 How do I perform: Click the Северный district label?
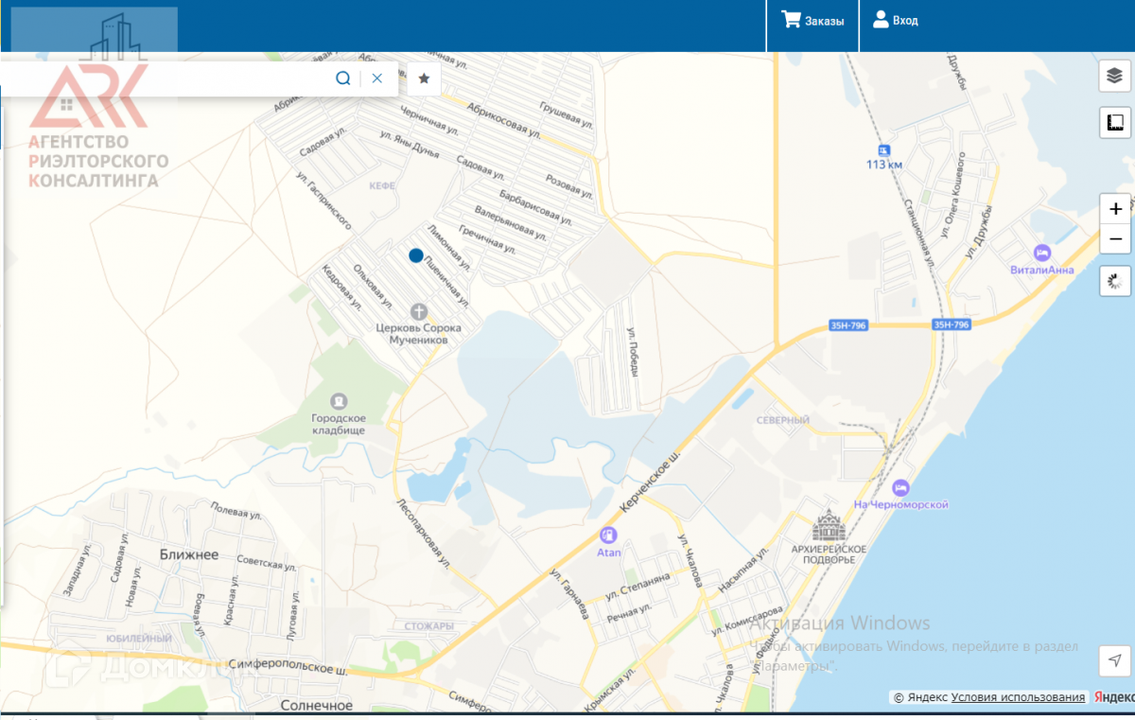click(783, 420)
